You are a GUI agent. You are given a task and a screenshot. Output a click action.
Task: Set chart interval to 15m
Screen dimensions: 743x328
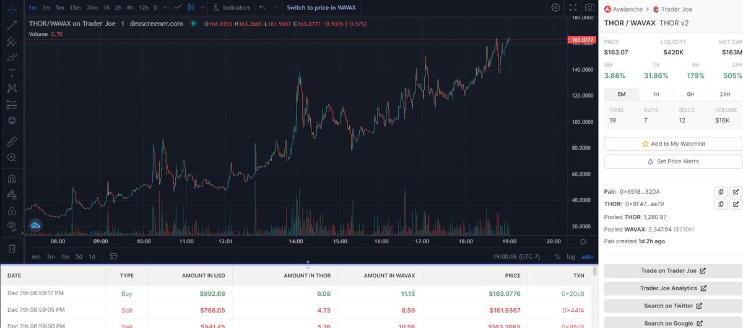75,7
